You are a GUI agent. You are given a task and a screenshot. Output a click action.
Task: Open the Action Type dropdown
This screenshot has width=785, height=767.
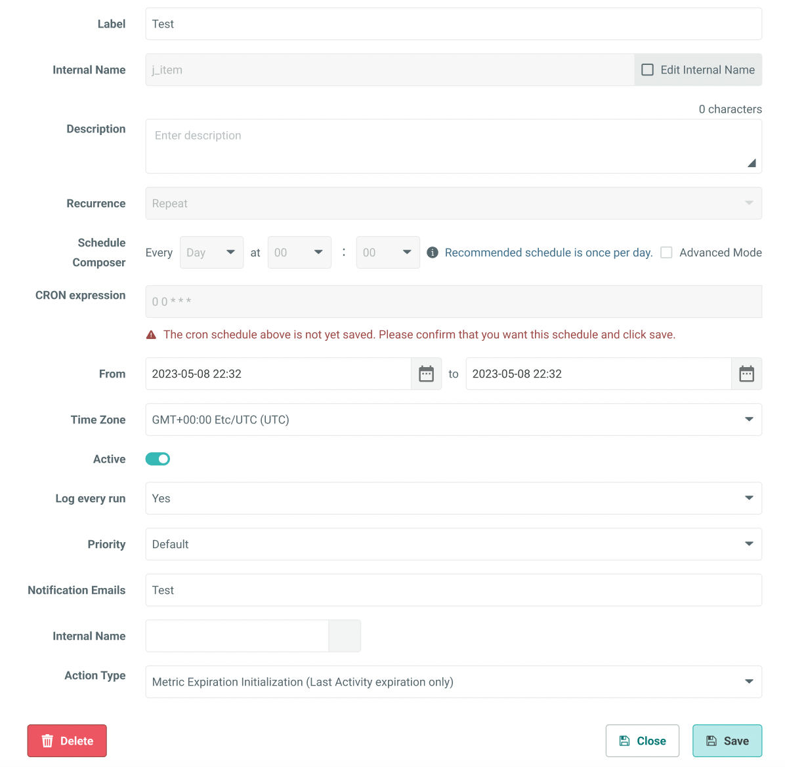pyautogui.click(x=453, y=682)
